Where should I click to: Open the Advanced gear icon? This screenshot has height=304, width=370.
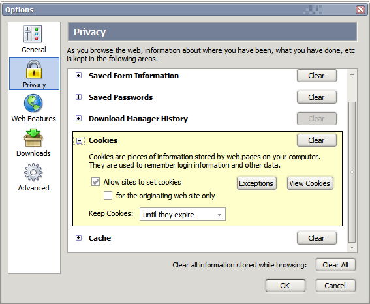tap(33, 172)
